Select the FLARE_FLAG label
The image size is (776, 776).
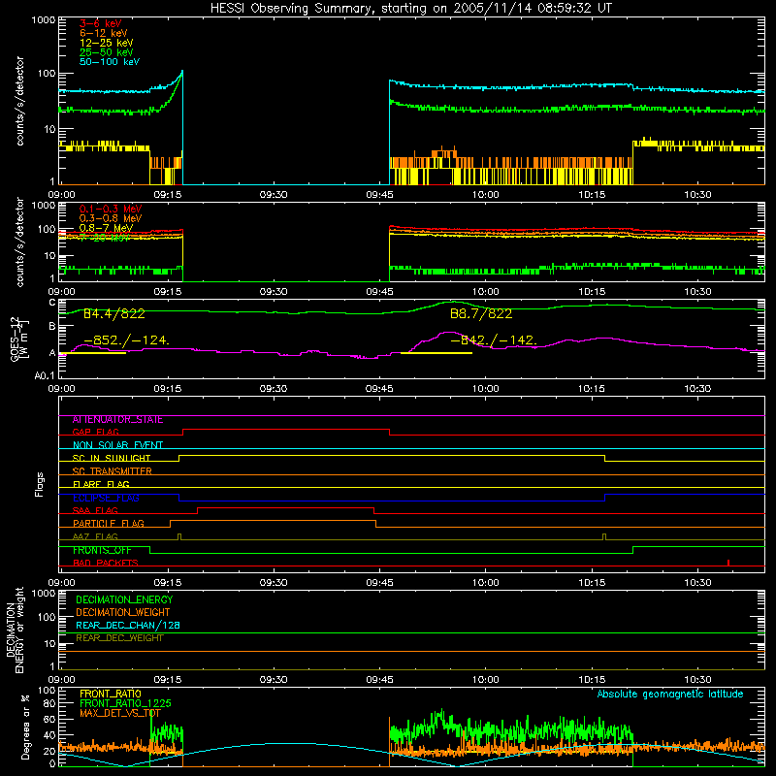101,484
